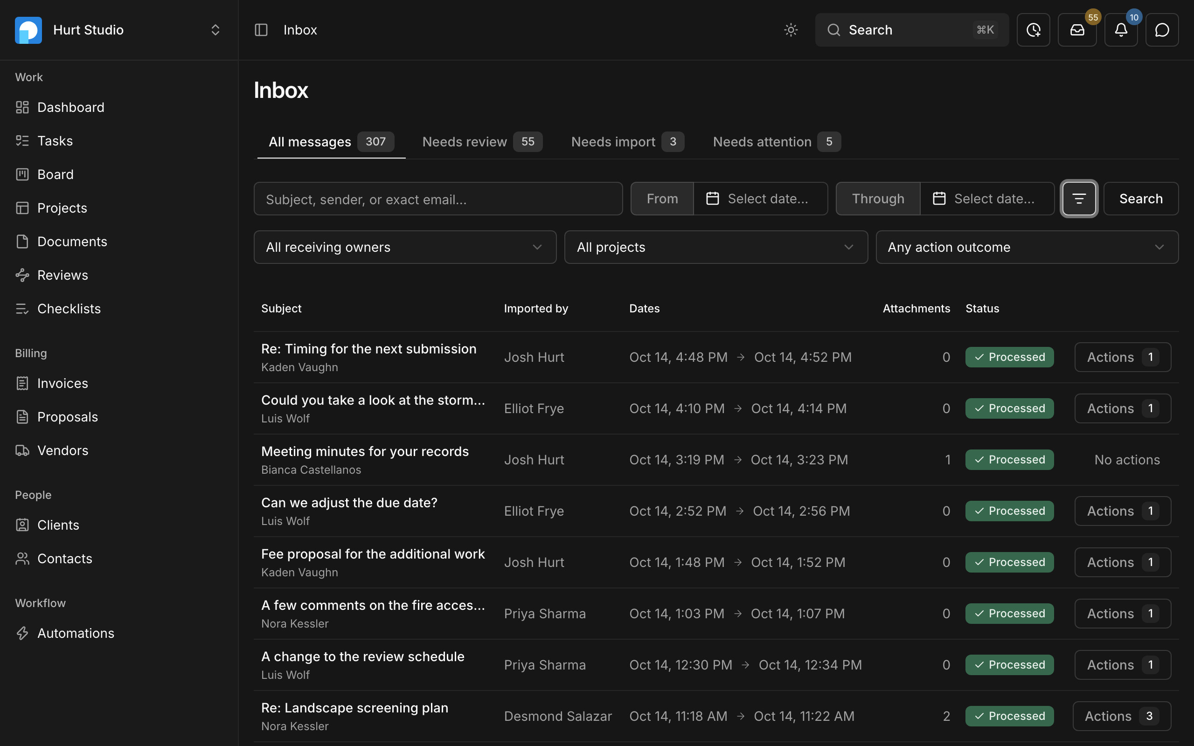Image resolution: width=1194 pixels, height=746 pixels.
Task: Open Actions for Re: Landscape screening plan
Action: pos(1121,716)
